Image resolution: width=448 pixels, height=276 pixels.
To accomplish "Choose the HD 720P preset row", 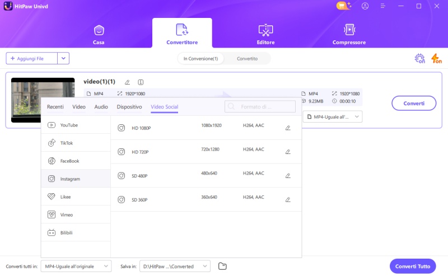I will coord(206,152).
